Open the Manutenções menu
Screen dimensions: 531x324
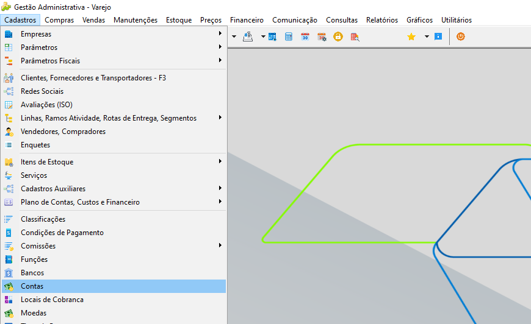click(x=135, y=20)
